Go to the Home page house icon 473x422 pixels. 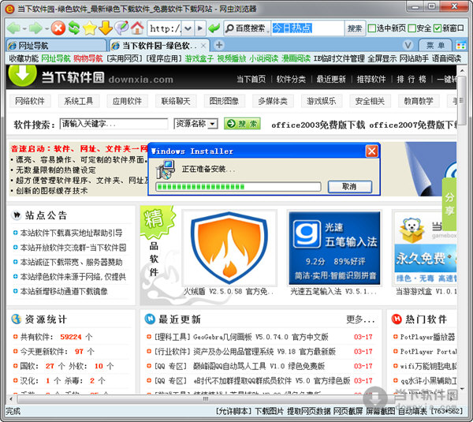click(137, 28)
